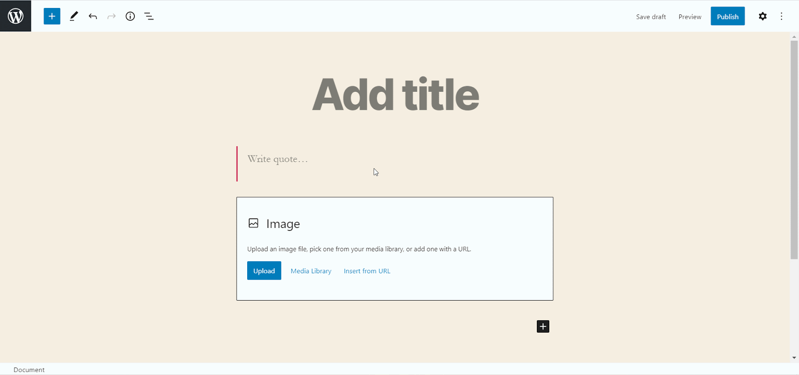Click Save draft

(651, 16)
